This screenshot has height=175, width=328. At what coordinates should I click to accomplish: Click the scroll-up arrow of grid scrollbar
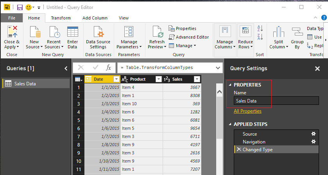pyautogui.click(x=219, y=92)
